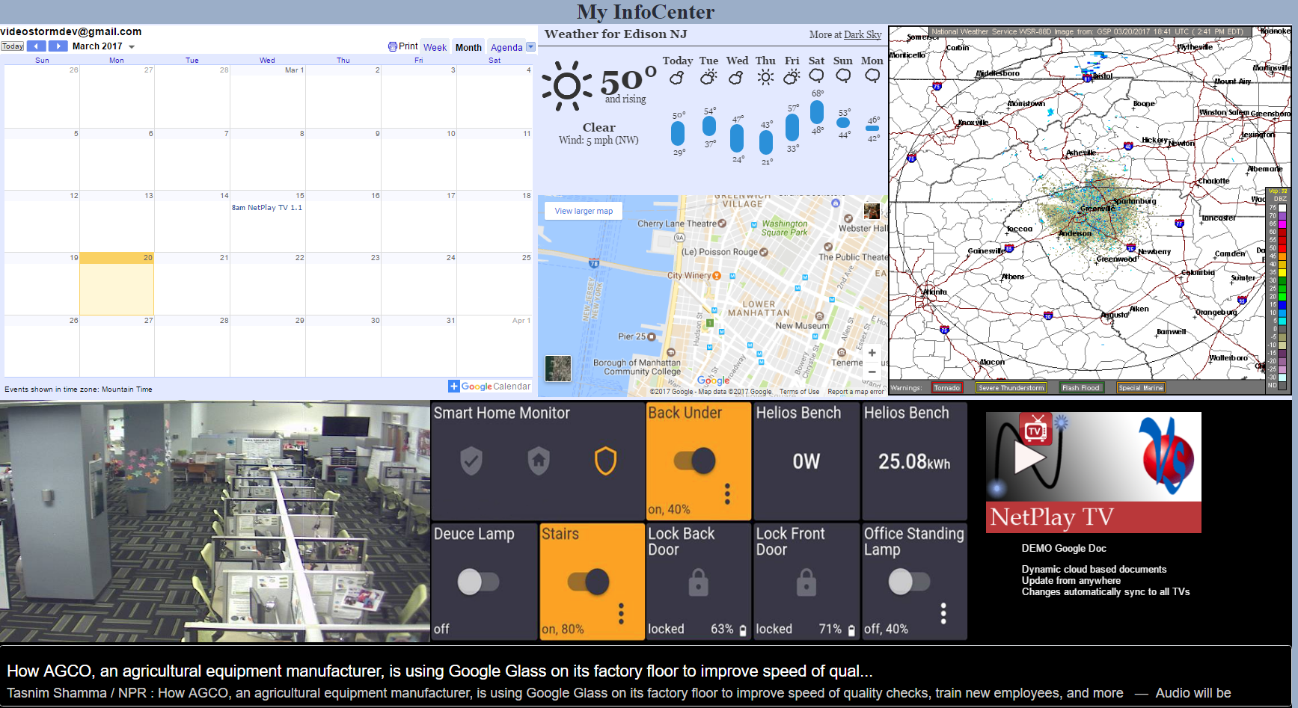Select Smart Home Monitor armed shield
This screenshot has width=1298, height=708.
(605, 461)
